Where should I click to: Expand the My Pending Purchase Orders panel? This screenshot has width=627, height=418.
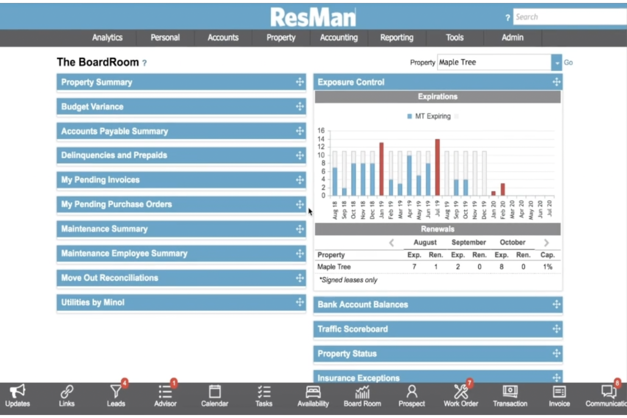coord(181,205)
